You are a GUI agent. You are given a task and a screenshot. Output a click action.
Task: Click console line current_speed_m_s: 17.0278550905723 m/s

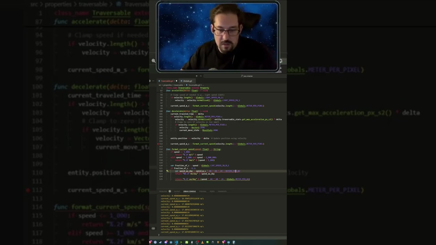(182, 232)
